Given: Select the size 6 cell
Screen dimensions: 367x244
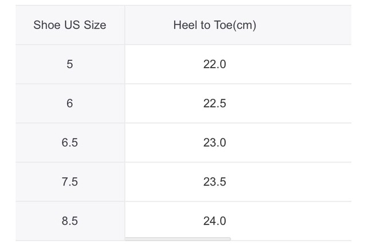Looking at the screenshot, I should pyautogui.click(x=70, y=103).
